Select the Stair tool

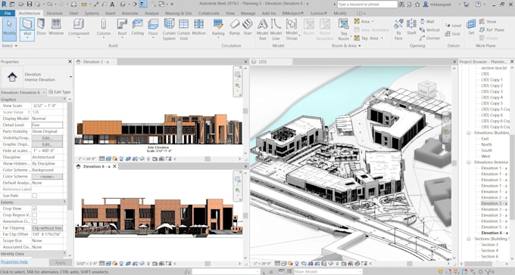[248, 27]
